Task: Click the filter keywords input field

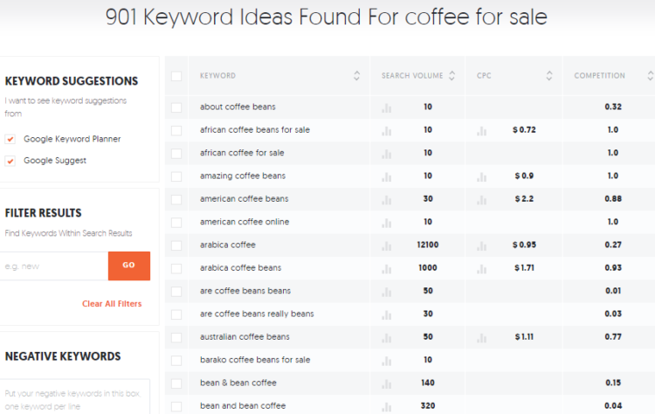Action: (54, 266)
